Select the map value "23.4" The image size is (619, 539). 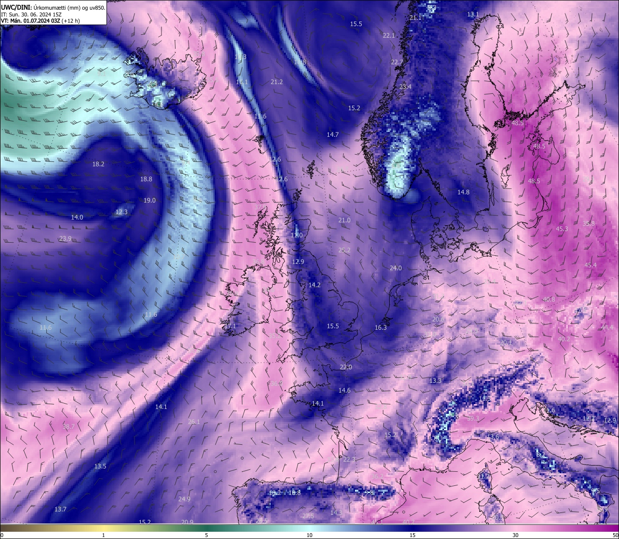pos(405,87)
